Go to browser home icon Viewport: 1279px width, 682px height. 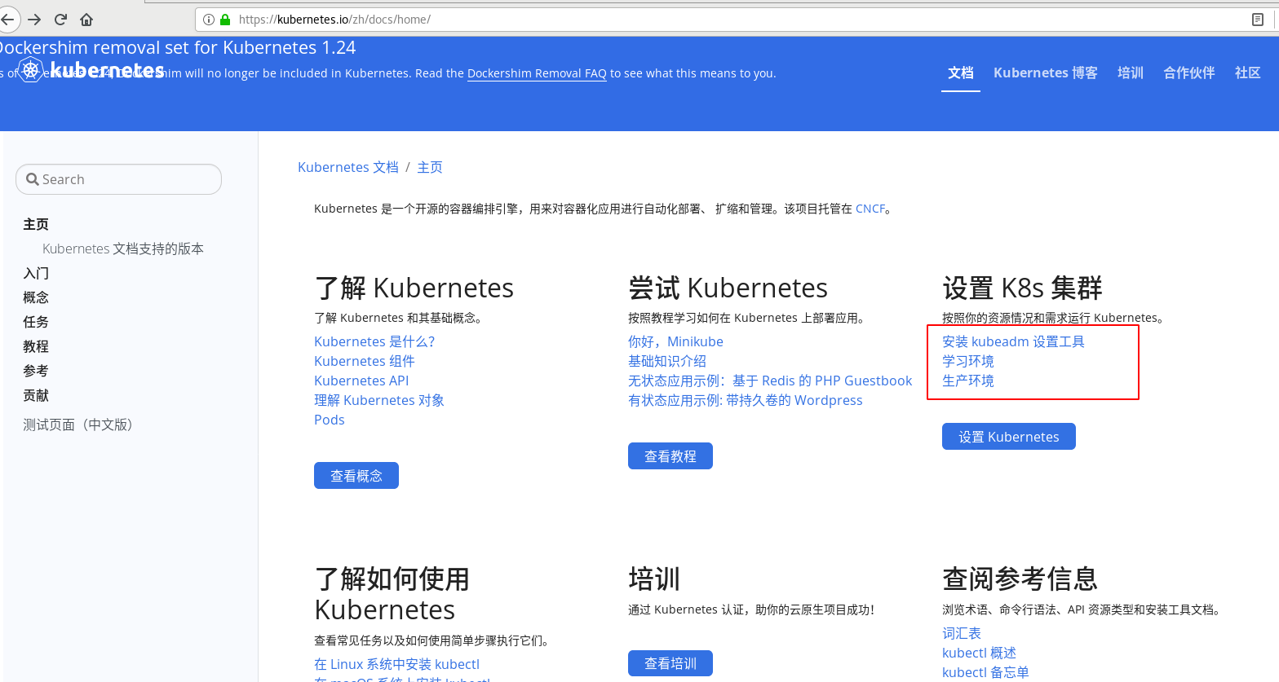pos(86,20)
